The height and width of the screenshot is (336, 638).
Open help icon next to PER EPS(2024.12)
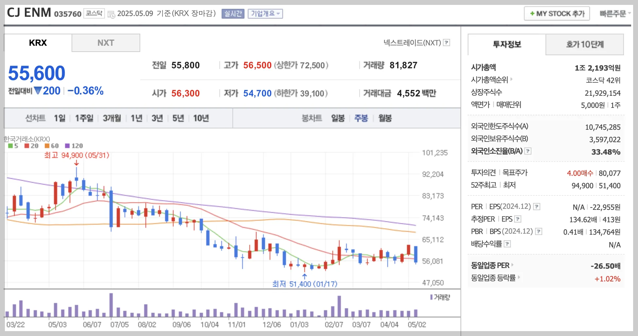coord(537,207)
